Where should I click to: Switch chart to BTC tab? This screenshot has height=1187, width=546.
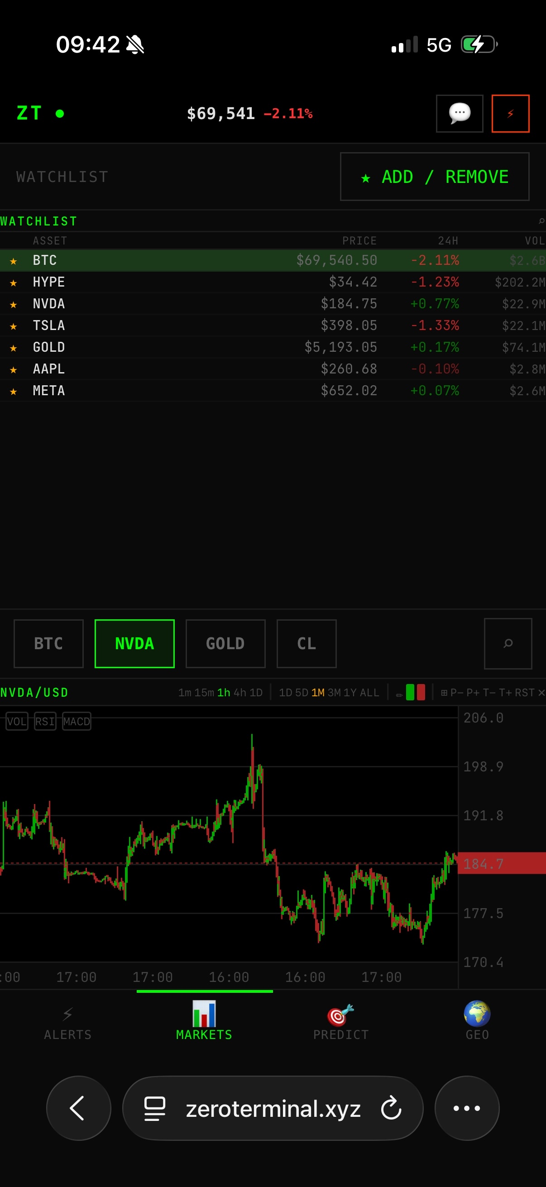coord(48,643)
